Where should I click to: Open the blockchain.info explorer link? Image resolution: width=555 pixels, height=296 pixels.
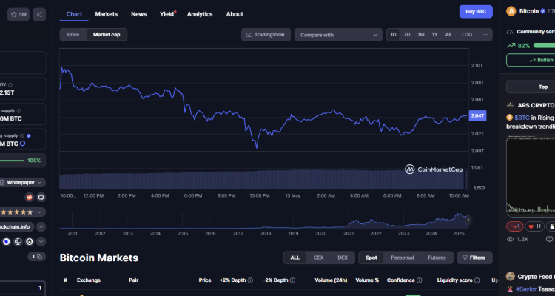click(17, 226)
